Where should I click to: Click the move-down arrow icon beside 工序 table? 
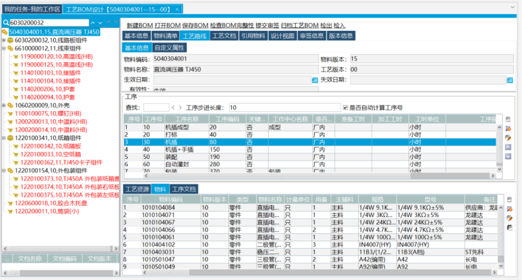pyautogui.click(x=508, y=156)
